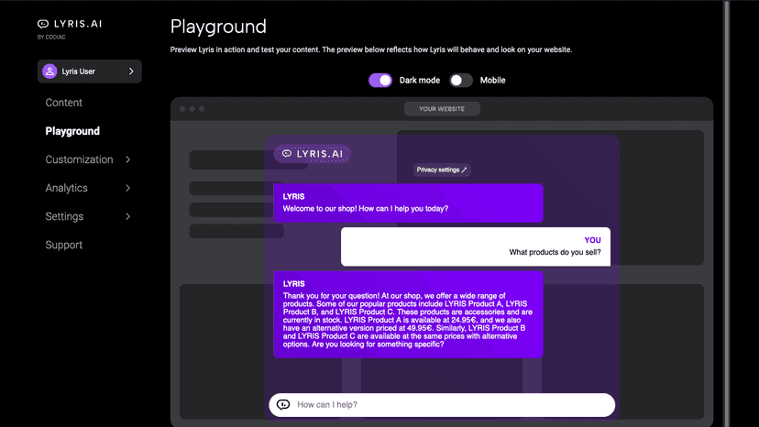Click the LYRIS.AI logo in sidebar

click(70, 24)
